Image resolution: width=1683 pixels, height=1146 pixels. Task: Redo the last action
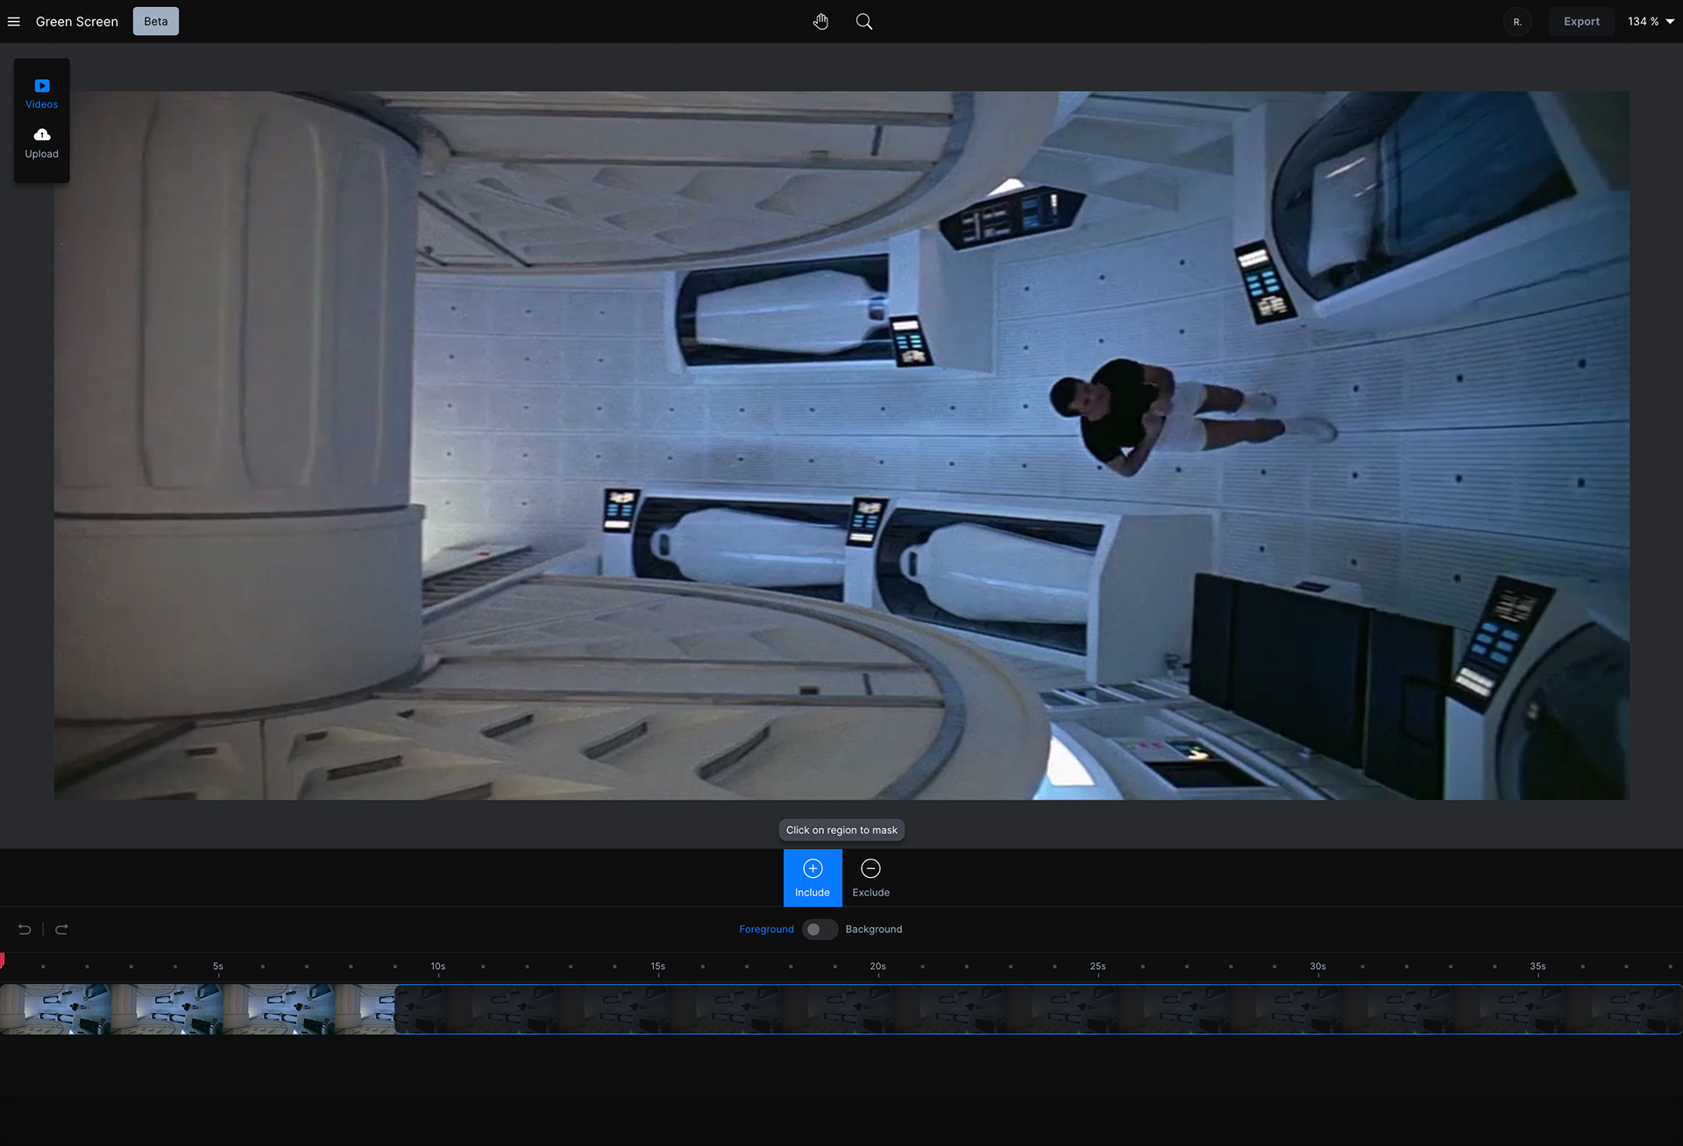click(x=61, y=930)
